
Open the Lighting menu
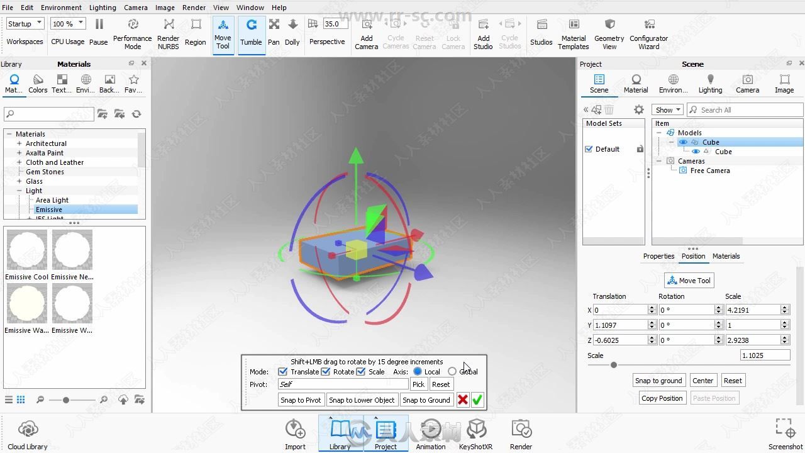pos(103,8)
